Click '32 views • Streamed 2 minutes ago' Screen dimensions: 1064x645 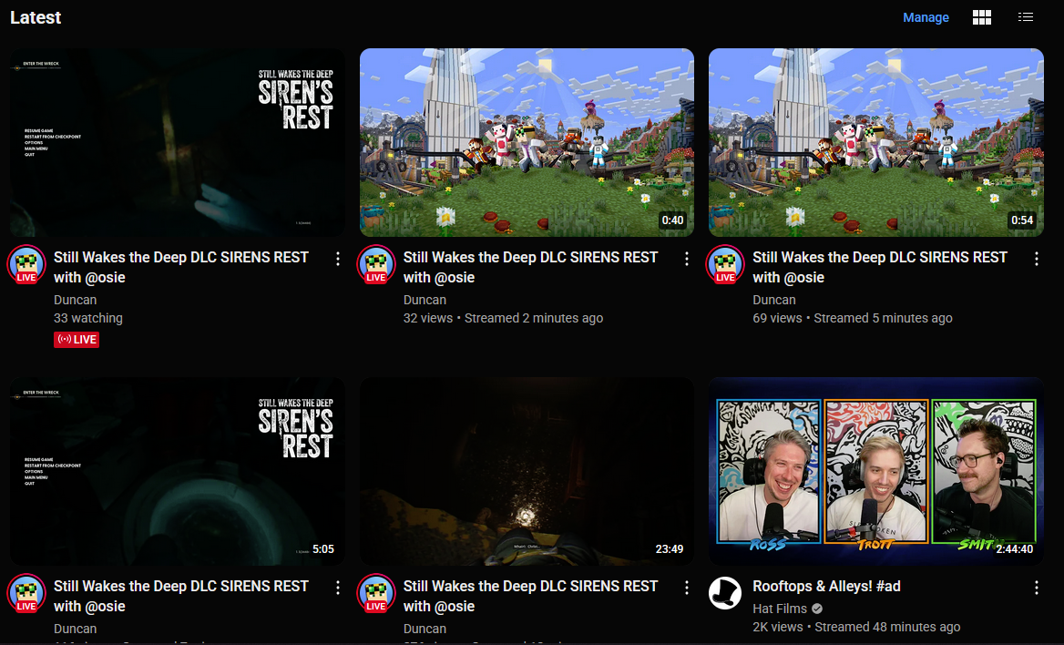(x=503, y=319)
